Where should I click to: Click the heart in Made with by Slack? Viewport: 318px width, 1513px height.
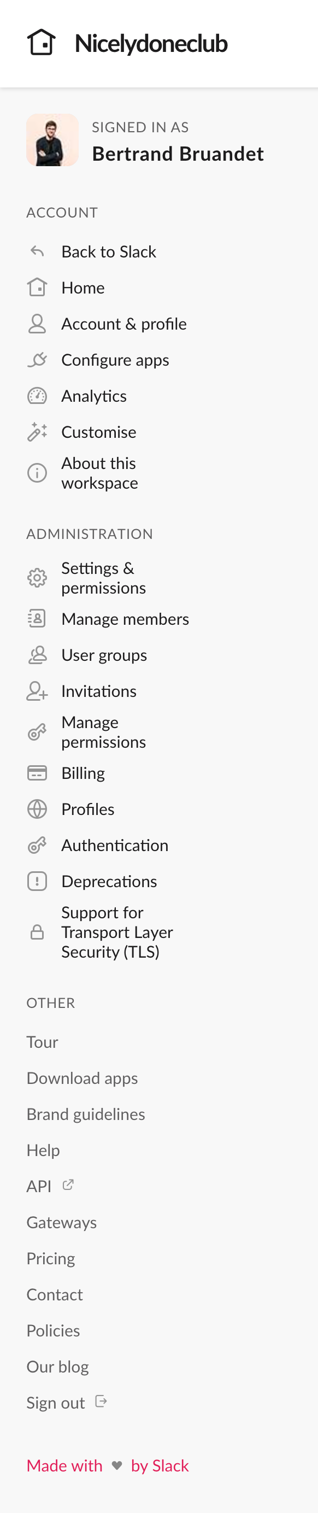116,1465
